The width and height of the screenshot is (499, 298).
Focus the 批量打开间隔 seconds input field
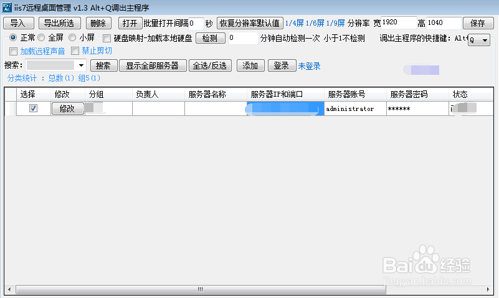(x=196, y=23)
